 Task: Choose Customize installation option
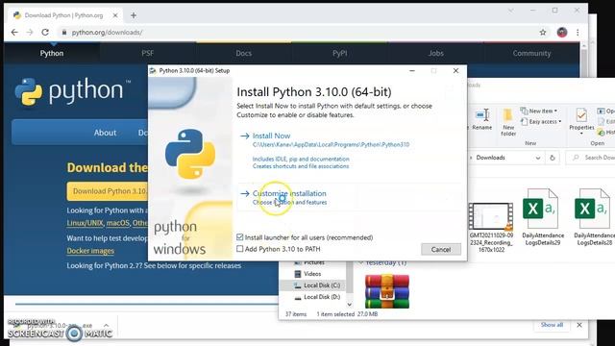[x=289, y=193]
